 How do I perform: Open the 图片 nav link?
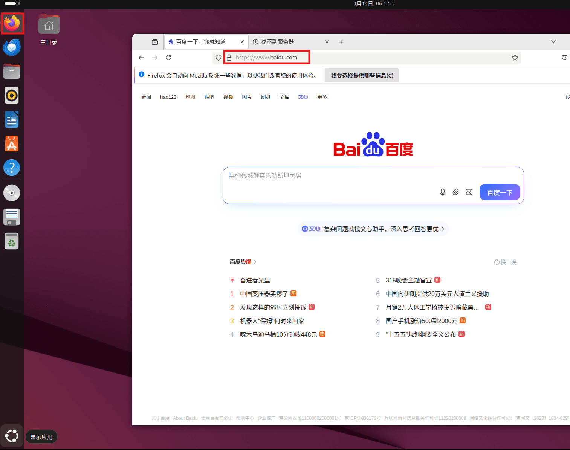[x=247, y=97]
